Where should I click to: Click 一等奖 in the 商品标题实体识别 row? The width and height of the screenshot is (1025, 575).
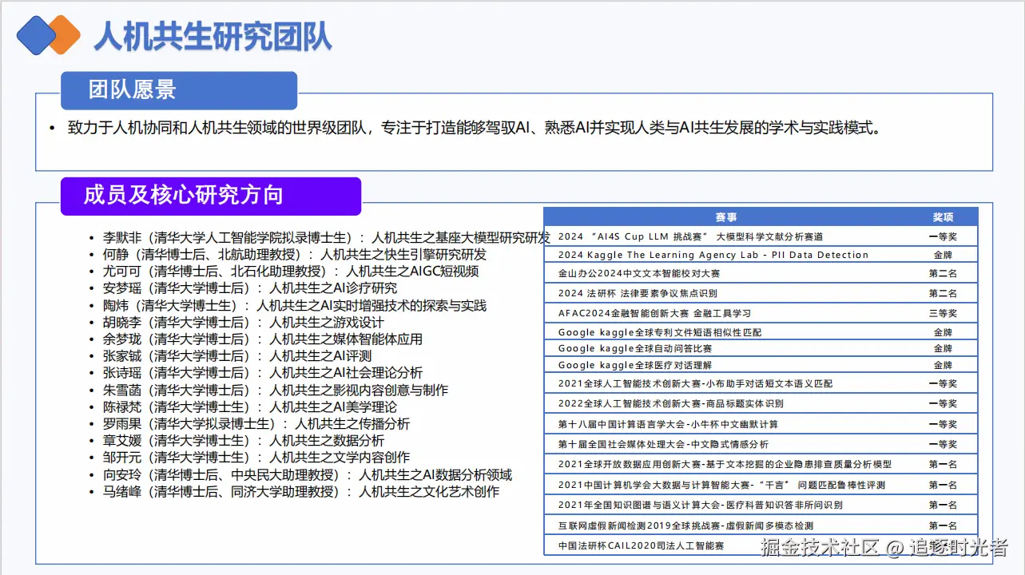[x=943, y=403]
